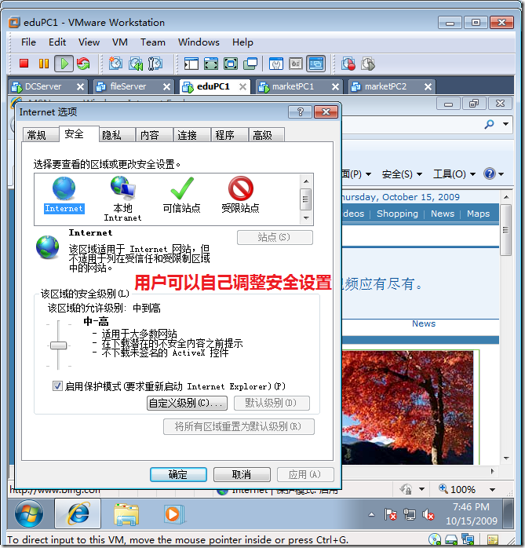The width and height of the screenshot is (525, 548).
Task: Open summary view toolbar icon
Action: coord(276,64)
